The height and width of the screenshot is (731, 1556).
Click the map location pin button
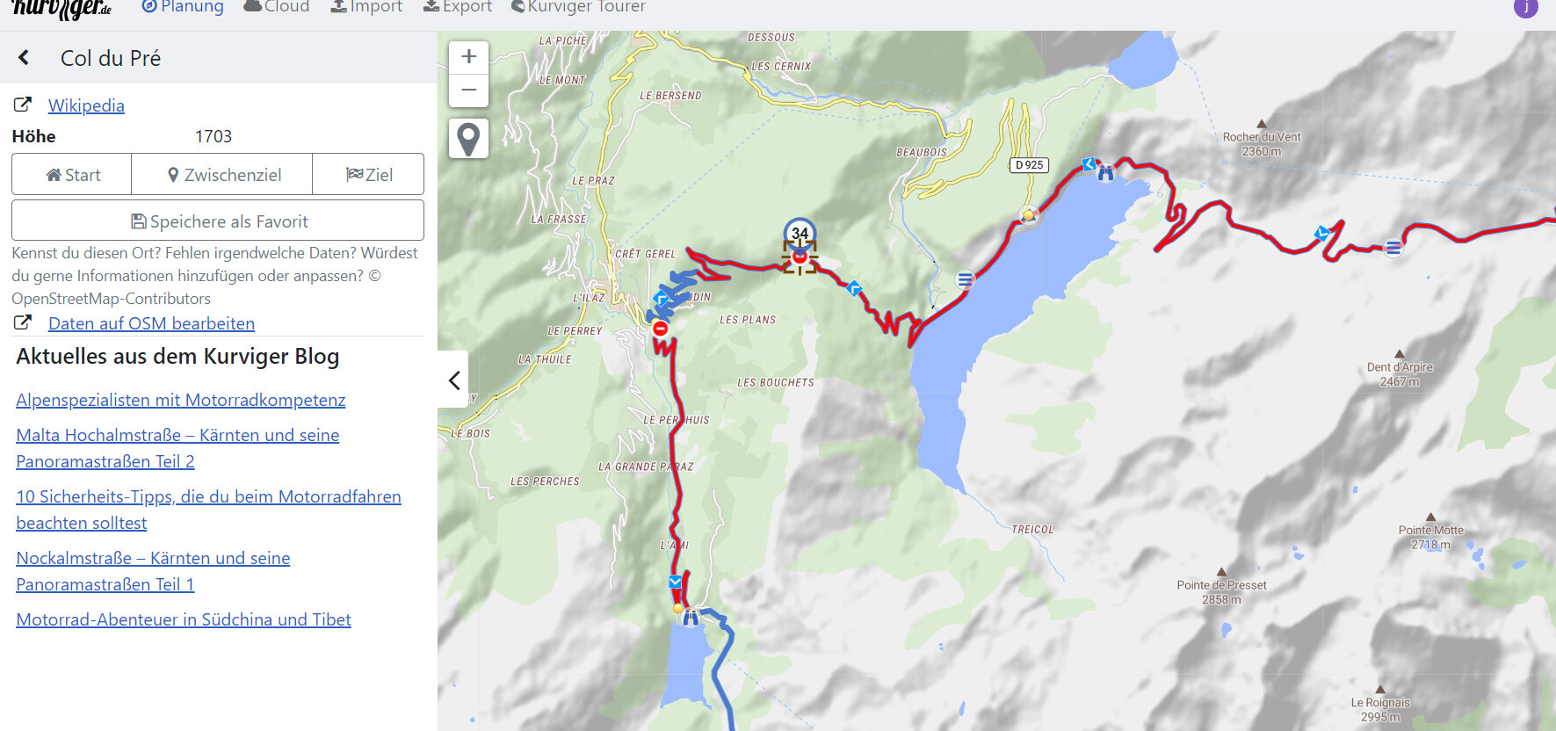pos(469,139)
